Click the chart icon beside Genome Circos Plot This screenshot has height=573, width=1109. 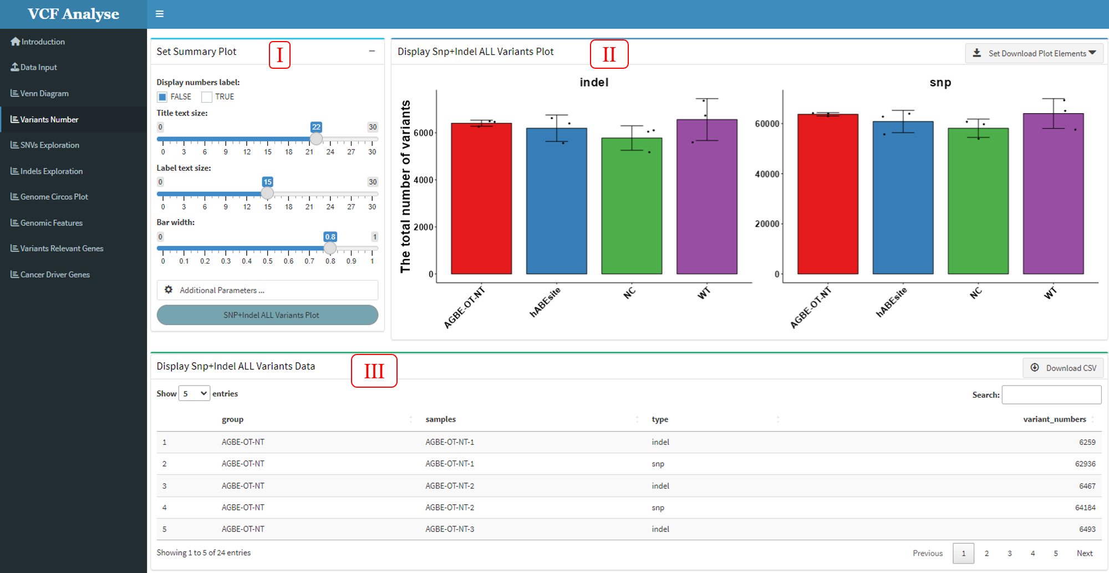15,196
